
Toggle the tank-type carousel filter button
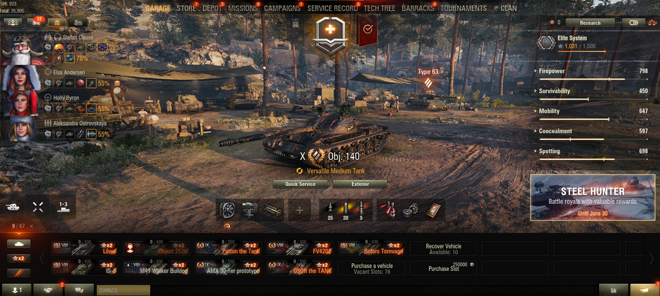point(19,244)
